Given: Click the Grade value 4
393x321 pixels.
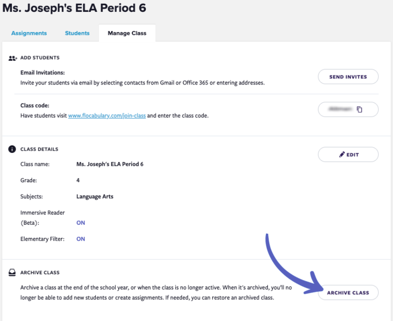Looking at the screenshot, I should pyautogui.click(x=78, y=180).
